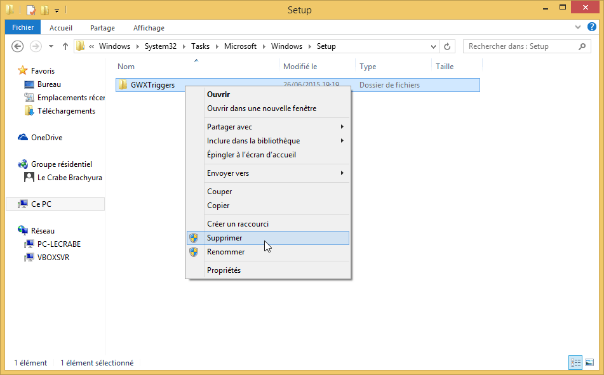The height and width of the screenshot is (375, 604).
Task: Expand the ribbon with the chevron
Action: 578,27
